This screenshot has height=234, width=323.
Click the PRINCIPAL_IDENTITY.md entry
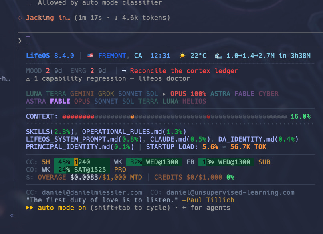(x=80, y=147)
